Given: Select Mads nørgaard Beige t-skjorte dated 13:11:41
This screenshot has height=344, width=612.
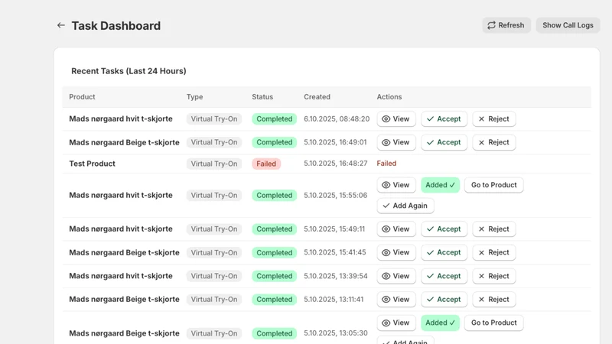Looking at the screenshot, I should [x=124, y=299].
